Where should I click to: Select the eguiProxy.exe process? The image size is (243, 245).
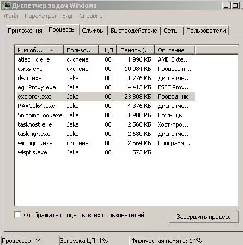coord(106,87)
